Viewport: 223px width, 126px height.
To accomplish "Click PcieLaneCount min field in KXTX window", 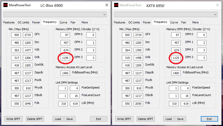I will [x=174, y=96].
